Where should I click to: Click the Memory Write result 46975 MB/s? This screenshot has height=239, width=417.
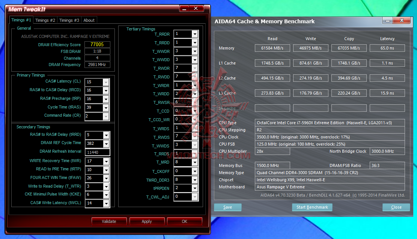point(311,48)
